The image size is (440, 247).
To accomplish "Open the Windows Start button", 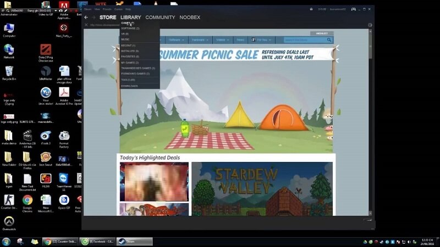I will [x=6, y=242].
